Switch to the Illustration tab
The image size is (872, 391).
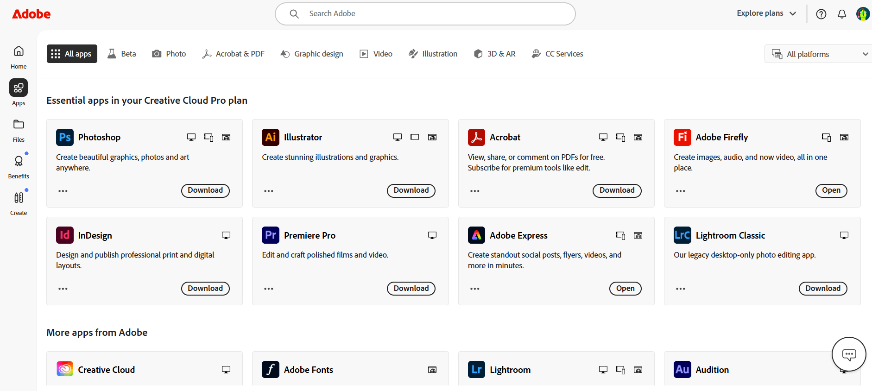[433, 54]
